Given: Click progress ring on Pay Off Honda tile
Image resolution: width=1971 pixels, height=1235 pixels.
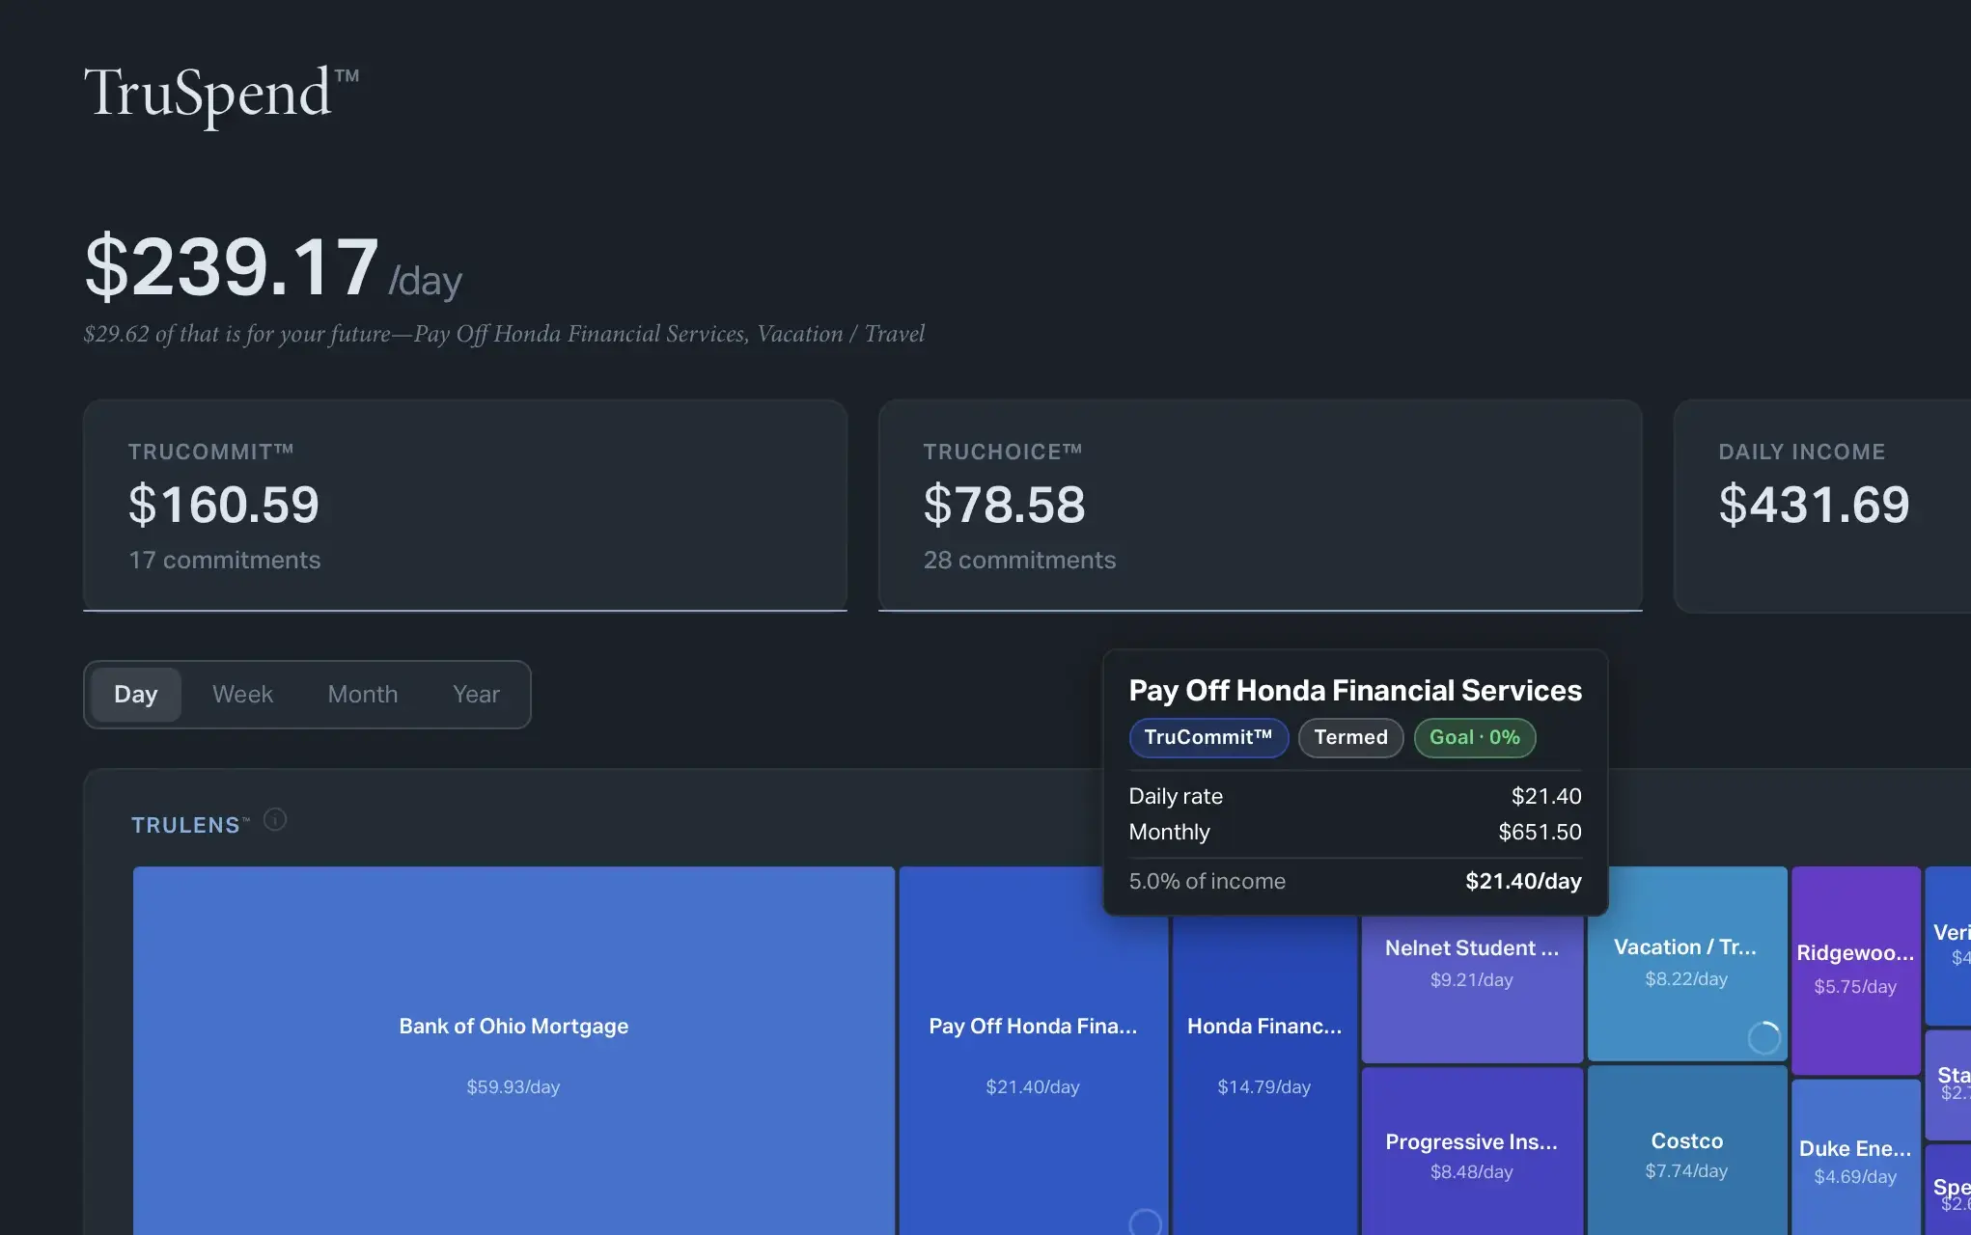Looking at the screenshot, I should click(1145, 1221).
